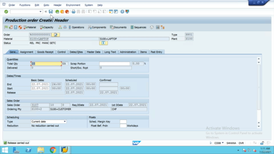Open Chrome from the Windows taskbar
The width and height of the screenshot is (274, 154).
coord(53,150)
